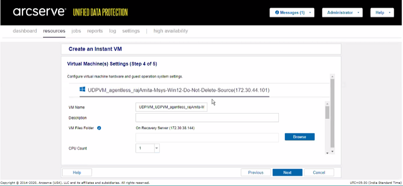Click the 'VM Files Folder' label
The width and height of the screenshot is (403, 186).
pyautogui.click(x=81, y=128)
